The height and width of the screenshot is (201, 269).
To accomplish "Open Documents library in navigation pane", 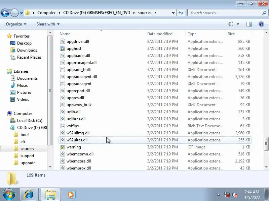I will [27, 78].
